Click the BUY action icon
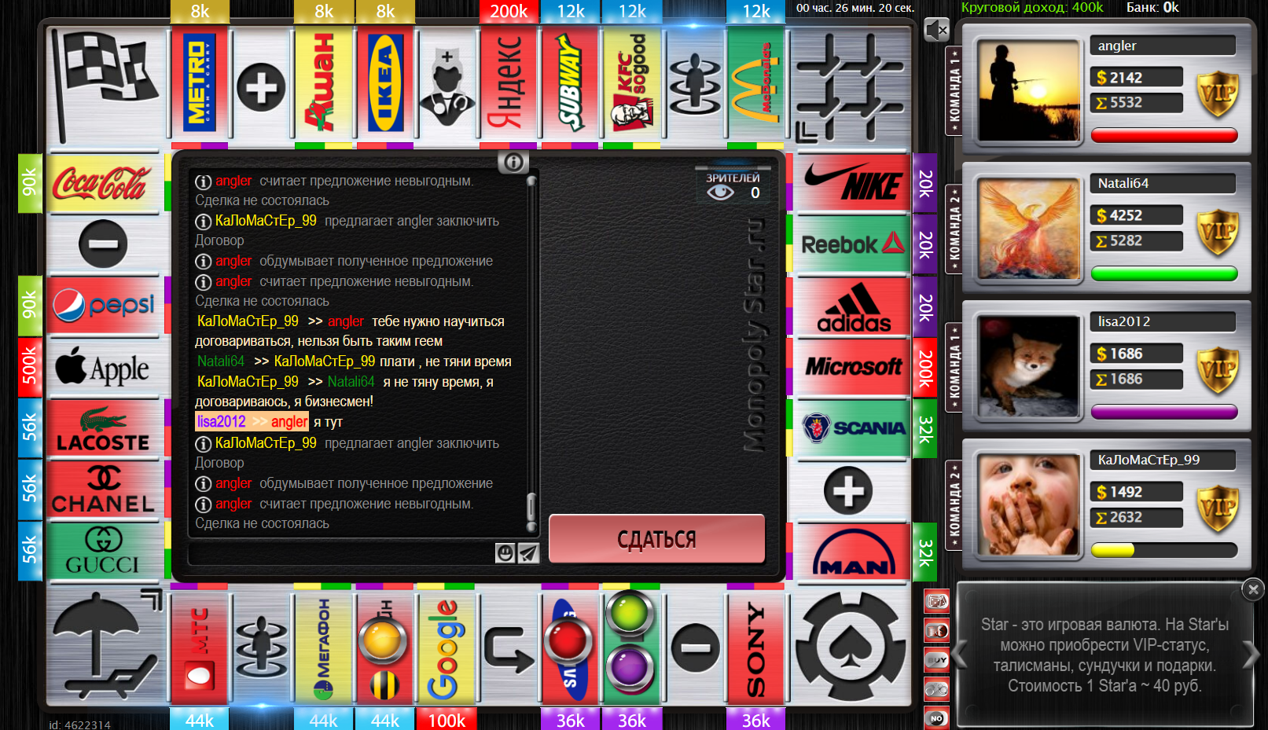This screenshot has height=730, width=1268. click(x=936, y=660)
